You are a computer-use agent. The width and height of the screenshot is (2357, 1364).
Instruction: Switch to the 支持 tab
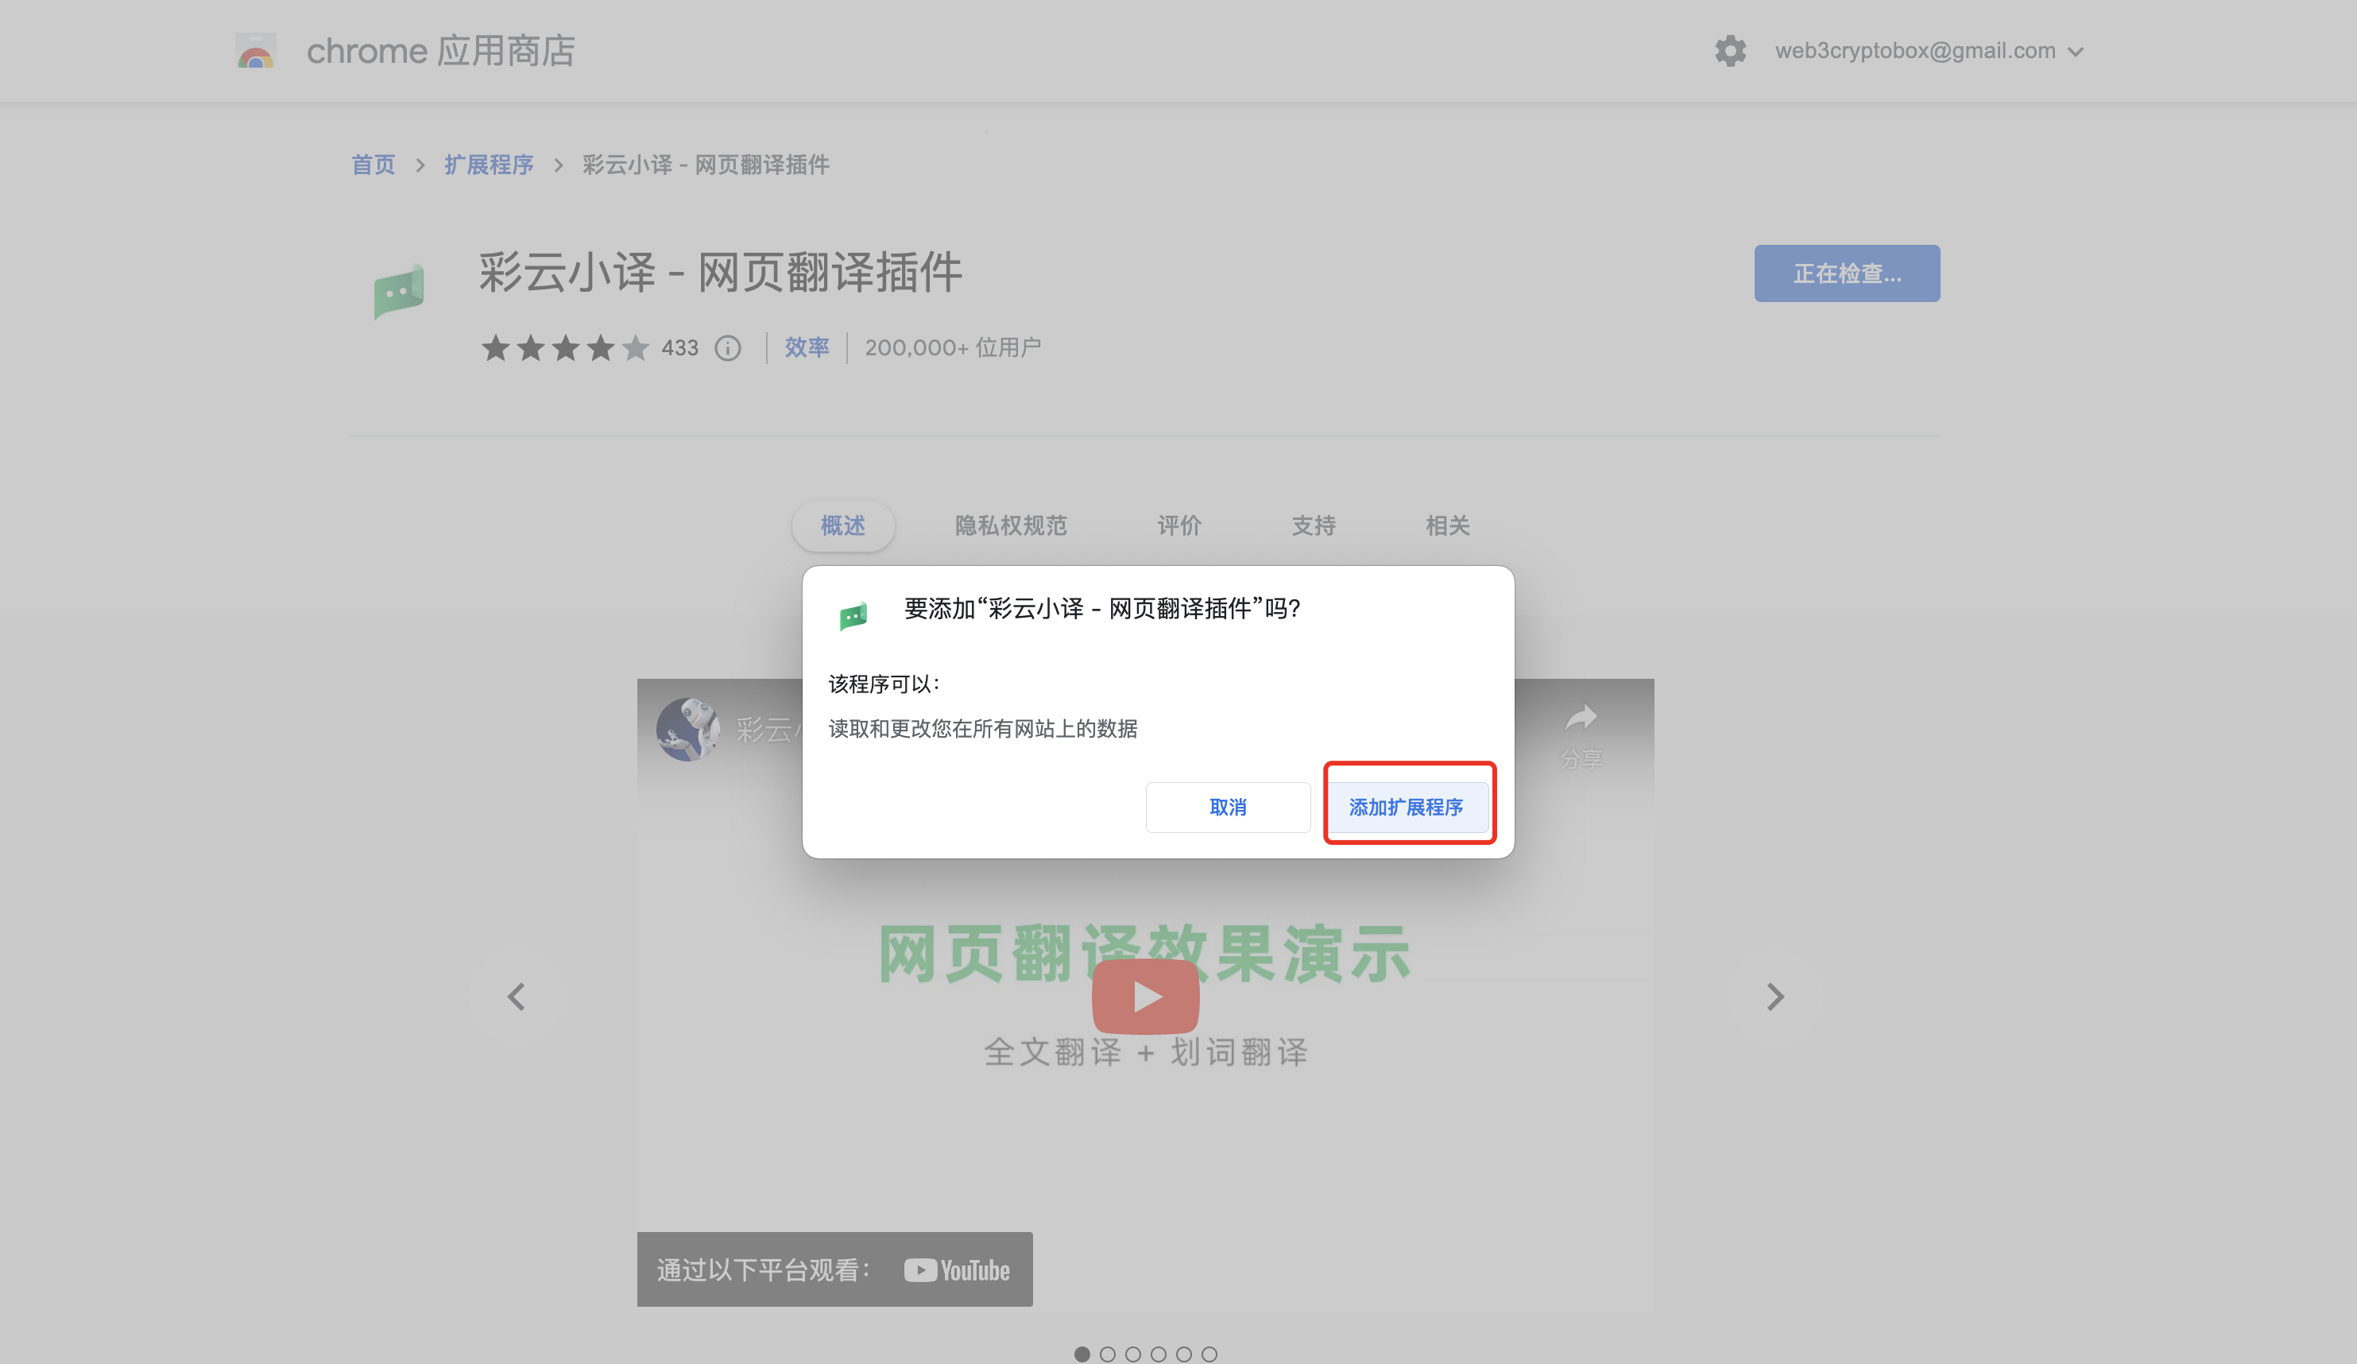[x=1313, y=525]
